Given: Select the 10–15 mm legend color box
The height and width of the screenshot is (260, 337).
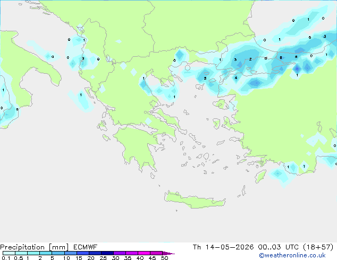Looking at the screenshot, I should 70,253.
